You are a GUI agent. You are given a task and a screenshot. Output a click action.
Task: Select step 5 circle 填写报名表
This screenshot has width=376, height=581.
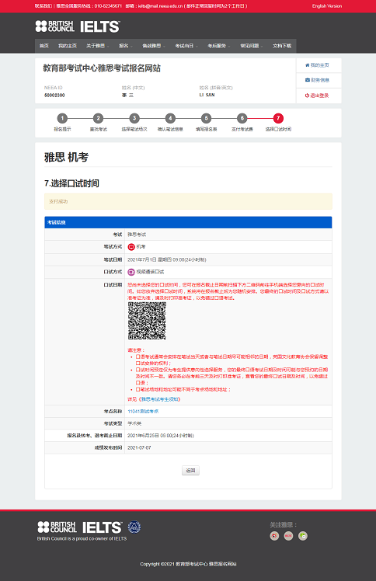(x=206, y=118)
